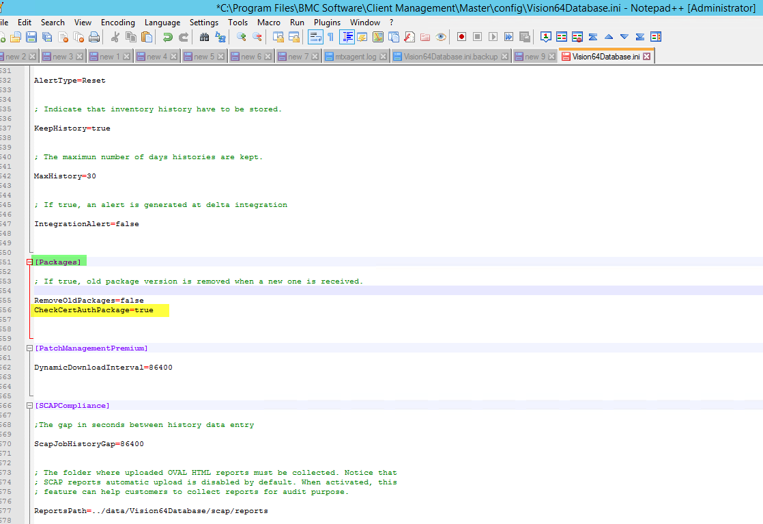This screenshot has height=524, width=763.
Task: Collapse the [PatchManagementPremium] fold marker
Action: (29, 348)
